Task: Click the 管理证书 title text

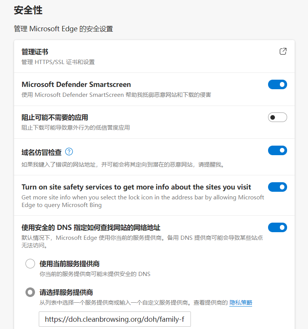Action: tap(35, 52)
